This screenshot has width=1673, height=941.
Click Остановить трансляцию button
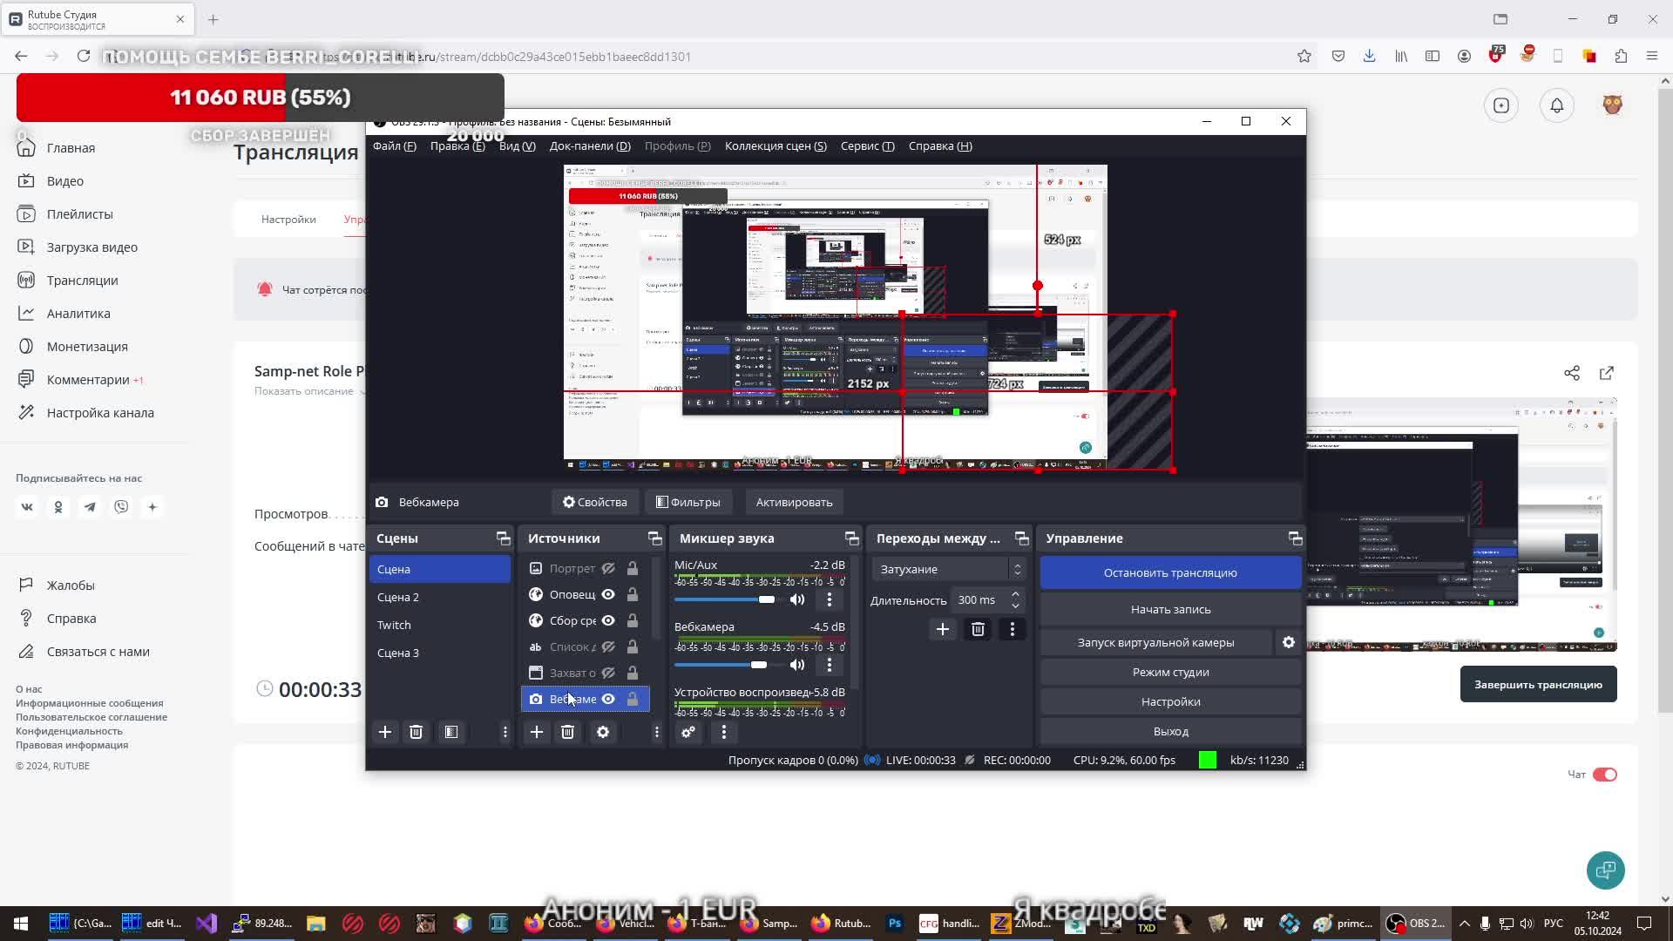pos(1170,572)
